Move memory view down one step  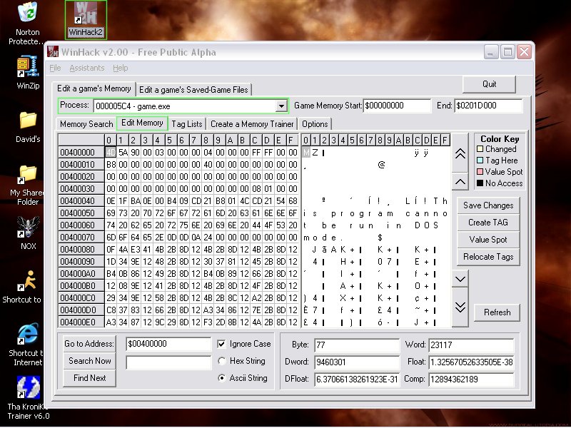tap(460, 279)
